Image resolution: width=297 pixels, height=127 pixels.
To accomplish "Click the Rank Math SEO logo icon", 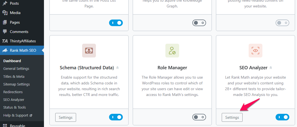I will (5, 50).
